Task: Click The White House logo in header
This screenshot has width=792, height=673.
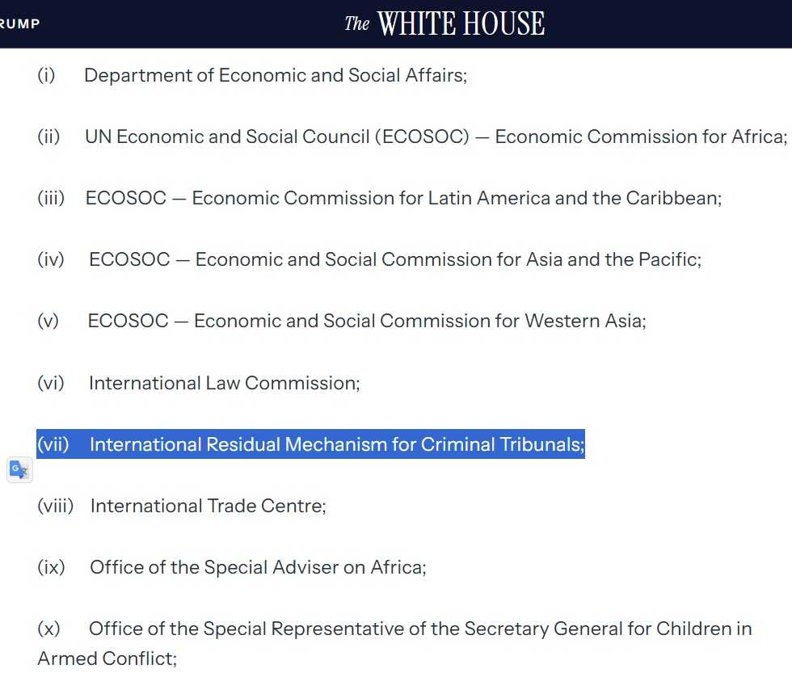Action: (x=444, y=23)
